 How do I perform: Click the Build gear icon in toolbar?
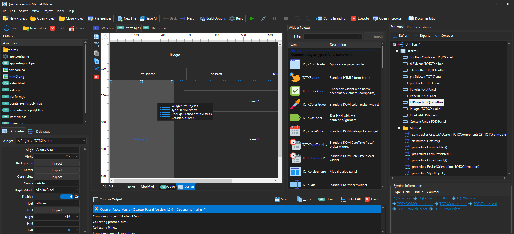coord(232,18)
